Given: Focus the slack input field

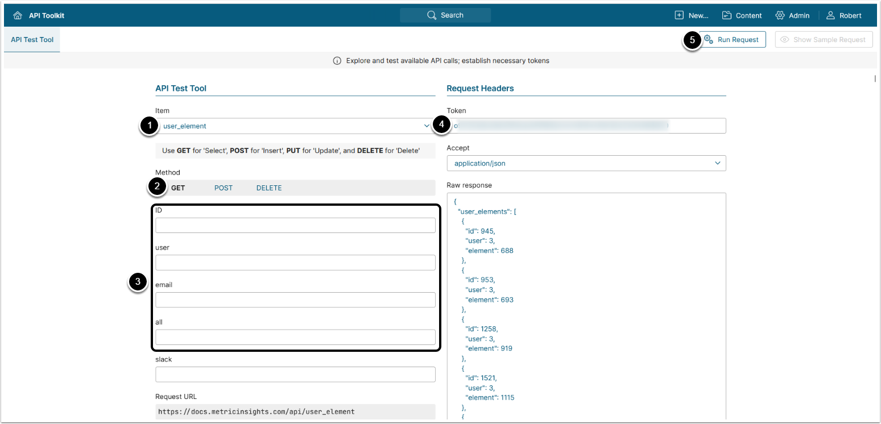Looking at the screenshot, I should [x=295, y=374].
